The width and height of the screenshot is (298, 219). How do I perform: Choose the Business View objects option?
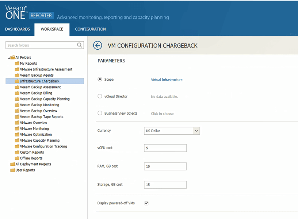100,113
